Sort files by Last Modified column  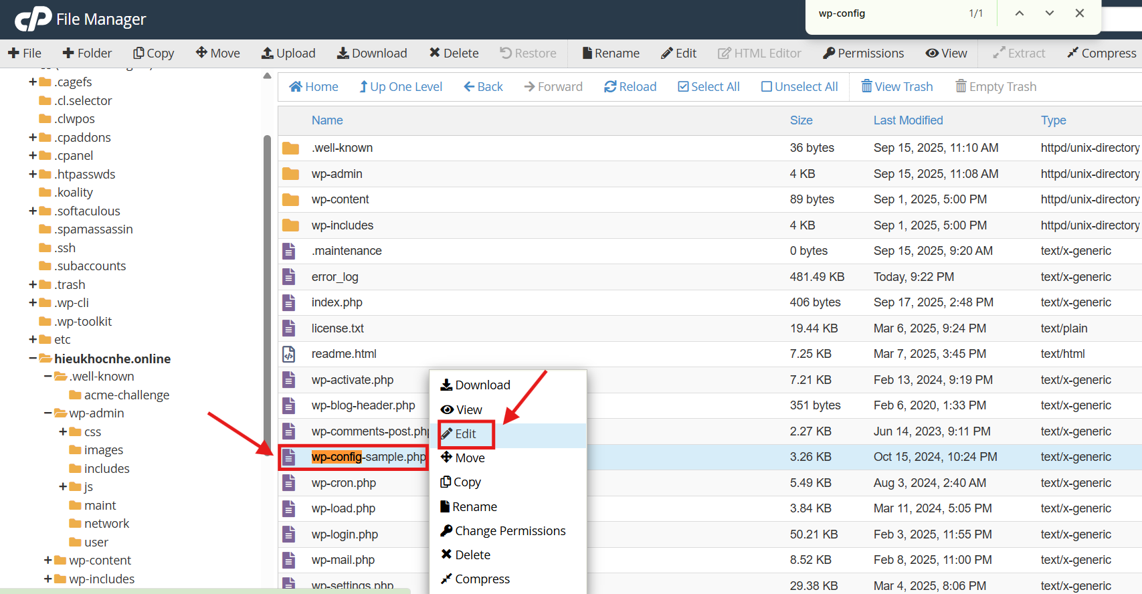[x=908, y=120]
